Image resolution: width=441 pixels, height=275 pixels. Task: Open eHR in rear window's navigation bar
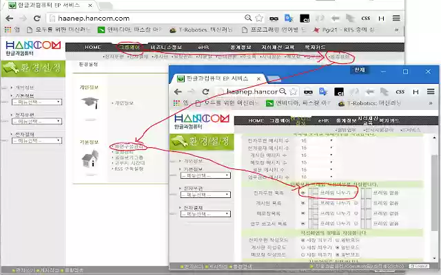coord(203,47)
